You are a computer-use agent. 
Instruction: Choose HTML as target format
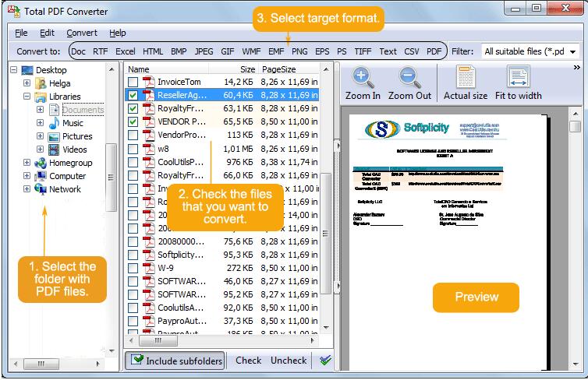click(x=153, y=51)
